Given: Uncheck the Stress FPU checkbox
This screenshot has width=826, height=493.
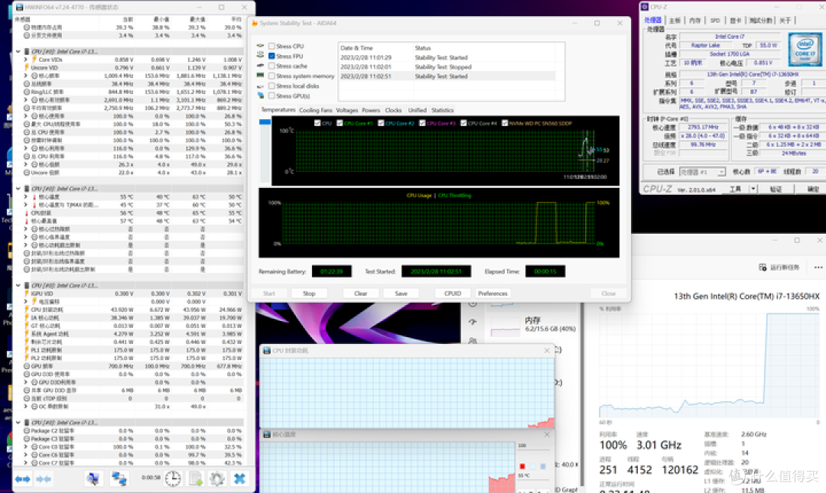Looking at the screenshot, I should pyautogui.click(x=272, y=56).
